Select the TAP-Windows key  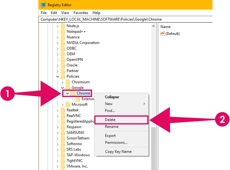point(78,155)
